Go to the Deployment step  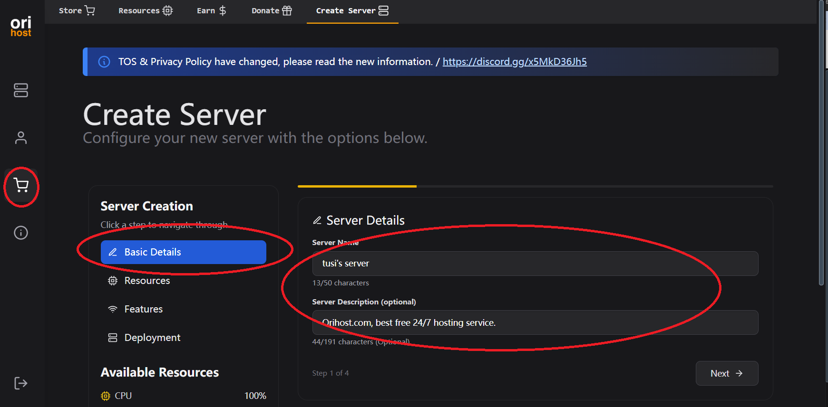pyautogui.click(x=152, y=338)
